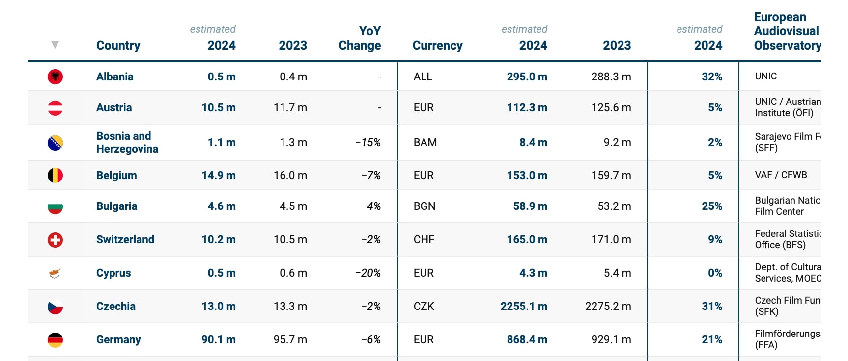
Task: Click the Austria flag icon
Action: 55,108
